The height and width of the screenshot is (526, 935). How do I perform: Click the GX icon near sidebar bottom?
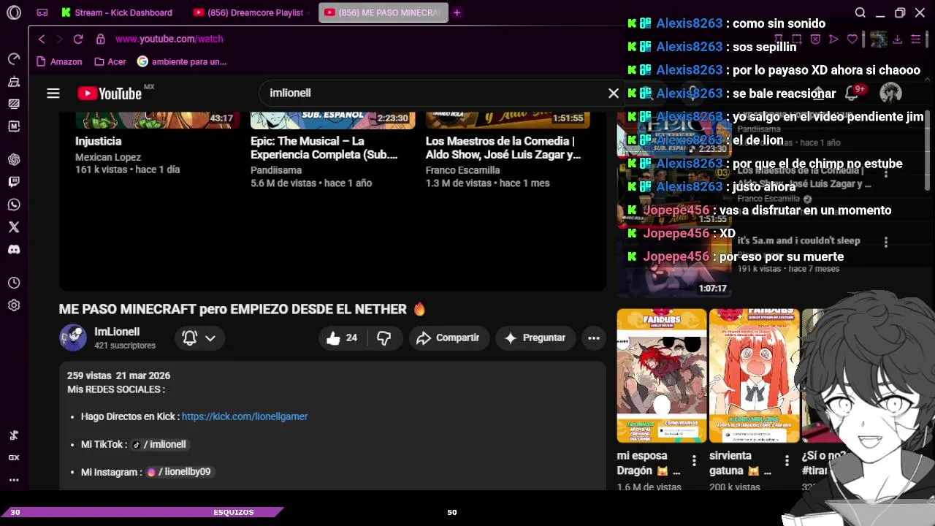(14, 457)
